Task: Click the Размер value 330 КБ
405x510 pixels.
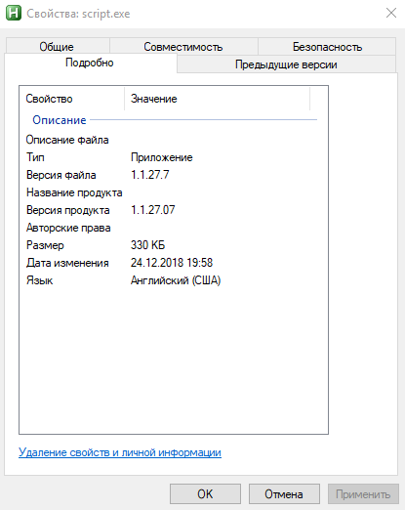Action: (147, 245)
